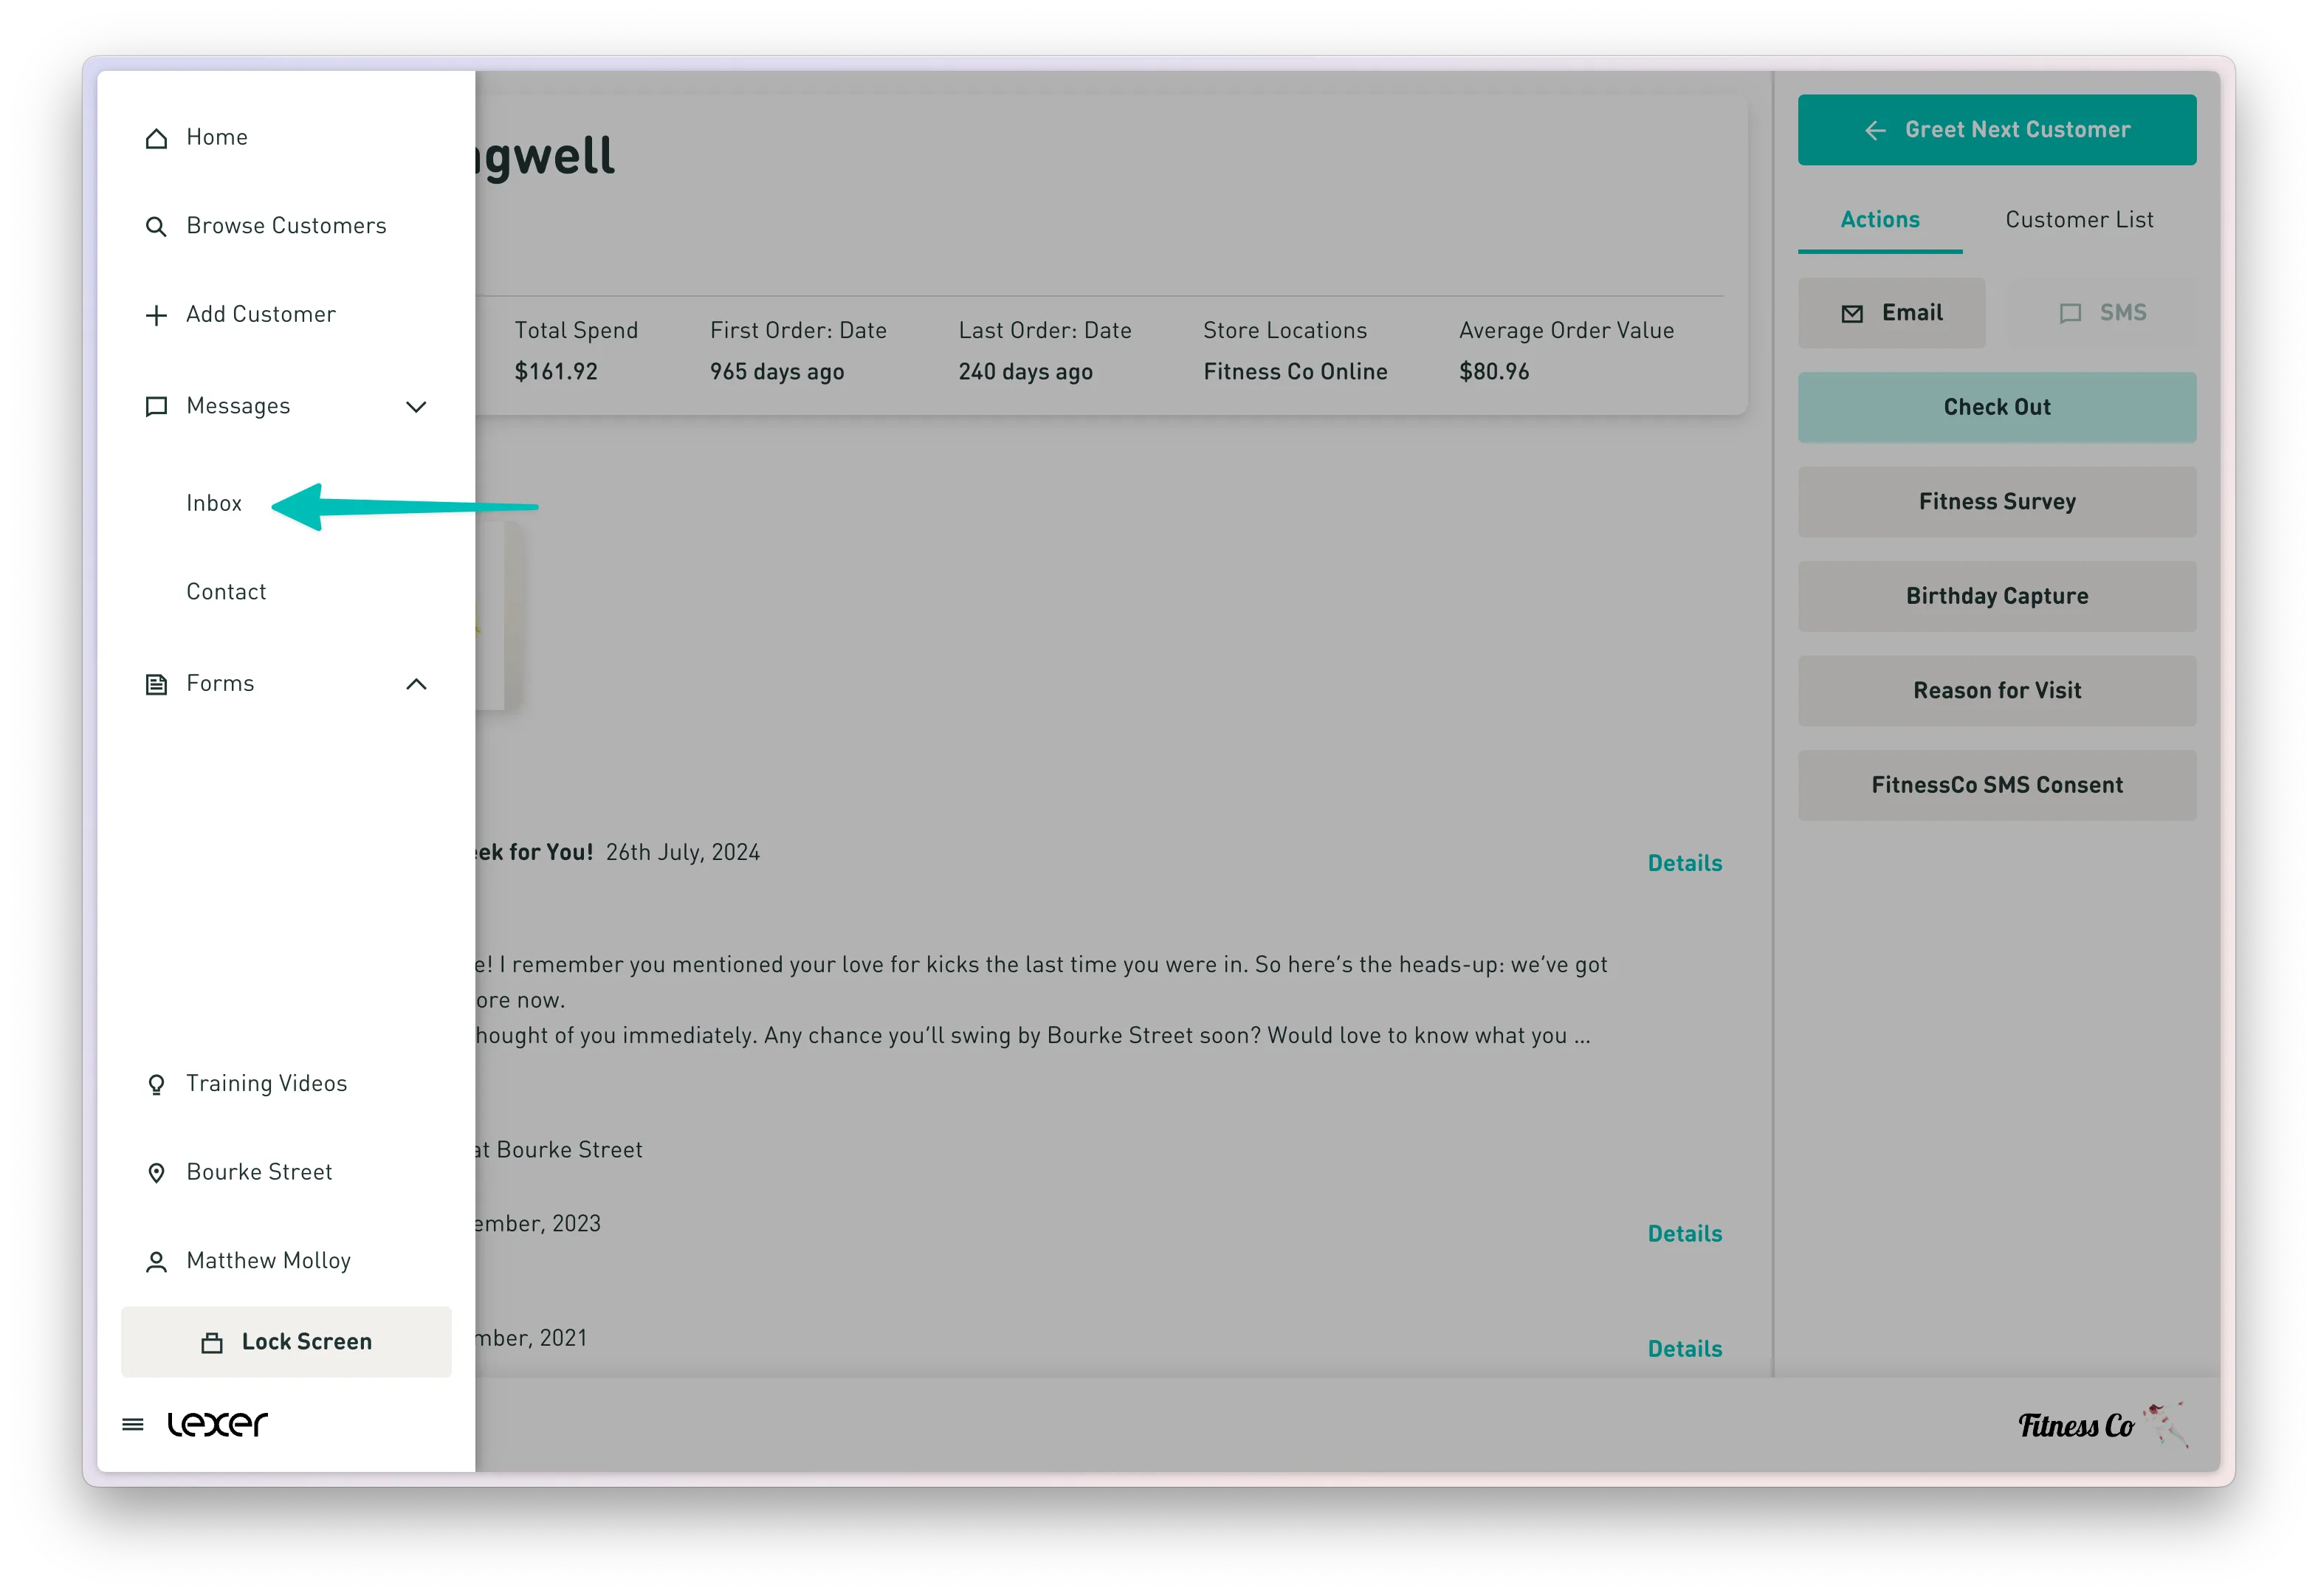Click the Add Customer plus icon
Image resolution: width=2318 pixels, height=1596 pixels.
tap(156, 316)
